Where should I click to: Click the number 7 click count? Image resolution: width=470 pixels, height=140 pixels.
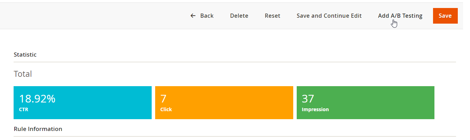click(163, 99)
